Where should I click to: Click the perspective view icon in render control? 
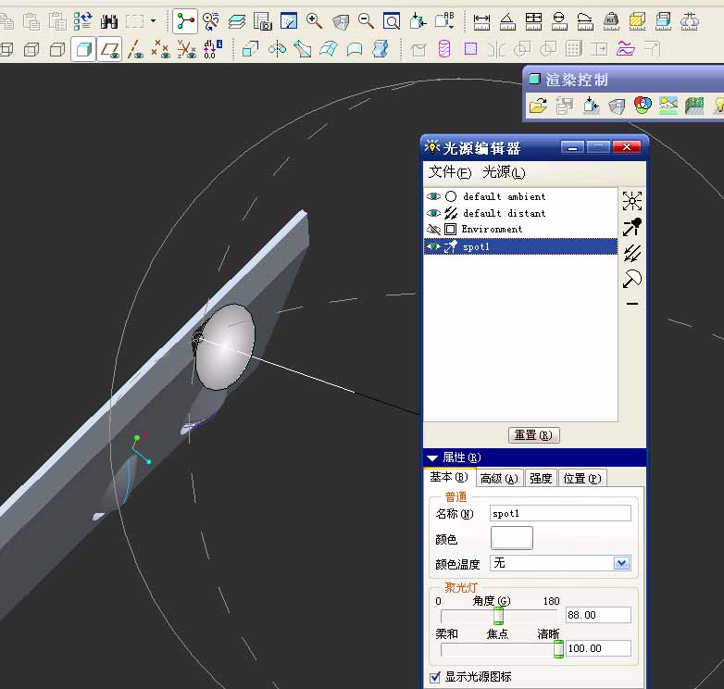617,106
